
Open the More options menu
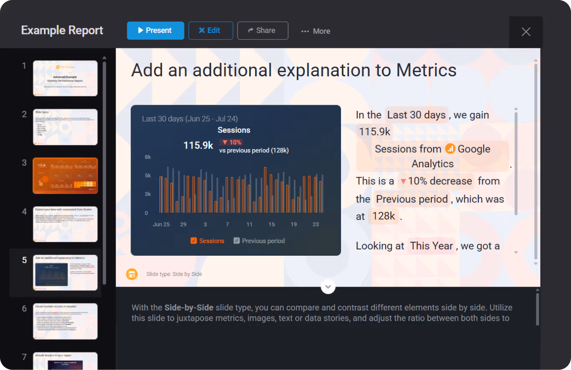316,31
